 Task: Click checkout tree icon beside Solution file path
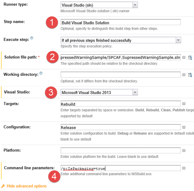[x=190, y=58]
